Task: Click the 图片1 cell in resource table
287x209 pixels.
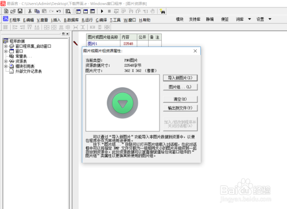Action: 103,44
